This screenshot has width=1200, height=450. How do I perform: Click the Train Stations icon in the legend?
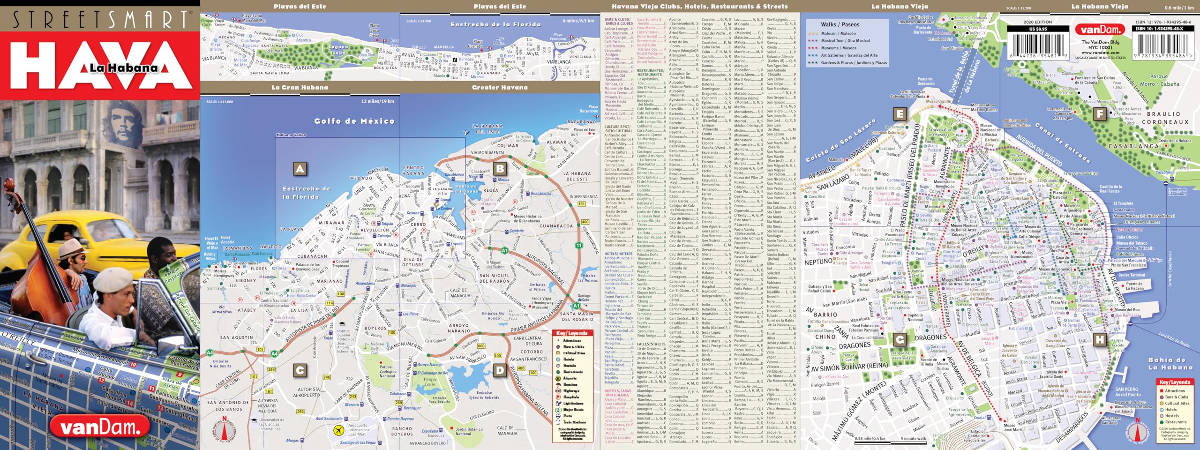click(558, 421)
